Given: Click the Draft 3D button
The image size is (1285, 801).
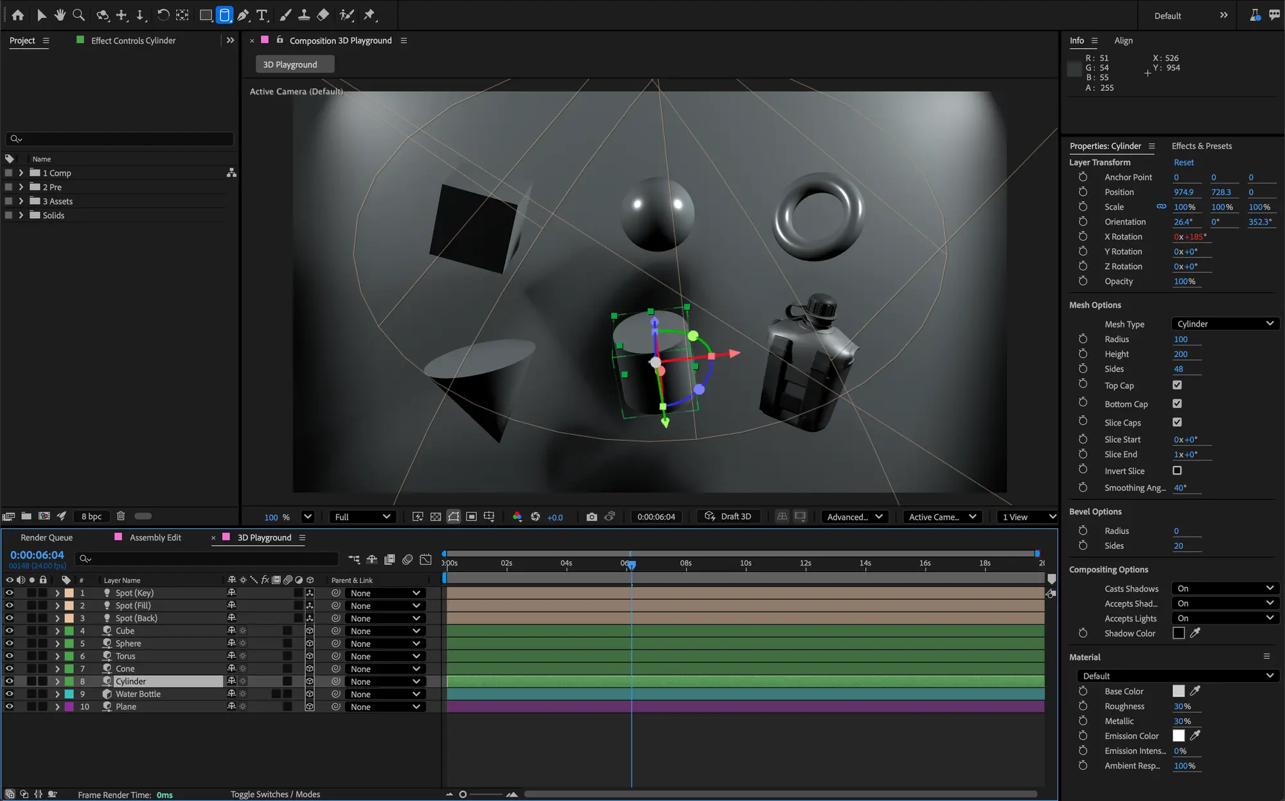Looking at the screenshot, I should tap(729, 516).
